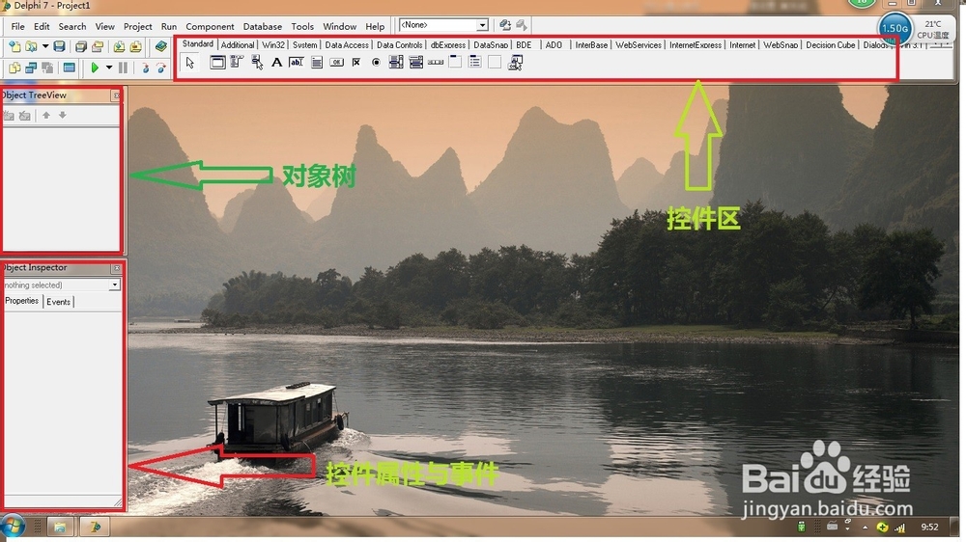Open the Edit menu
966x542 pixels.
[42, 26]
